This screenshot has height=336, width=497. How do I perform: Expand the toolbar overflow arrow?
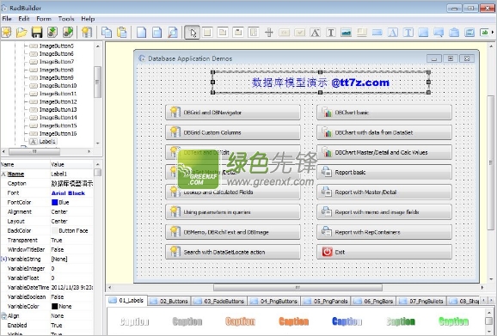(492, 33)
